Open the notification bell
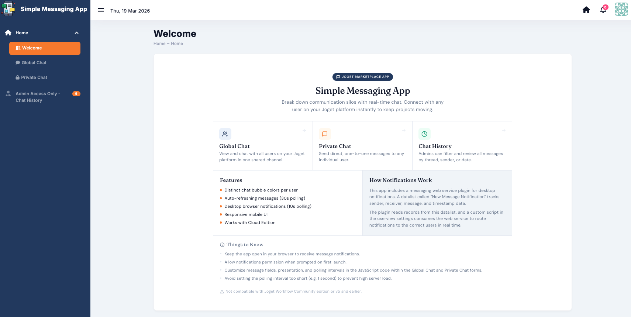The width and height of the screenshot is (631, 317). click(603, 10)
